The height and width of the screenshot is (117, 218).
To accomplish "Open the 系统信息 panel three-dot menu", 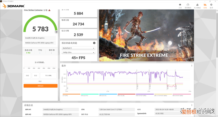I will click(192, 105).
